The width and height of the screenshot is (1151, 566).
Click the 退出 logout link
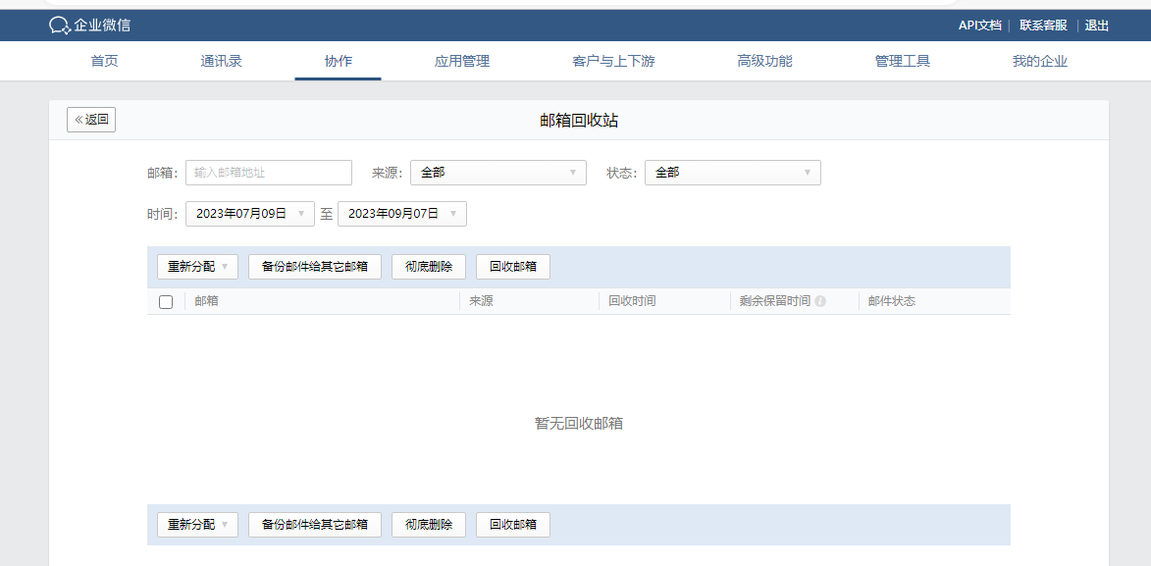[1095, 25]
